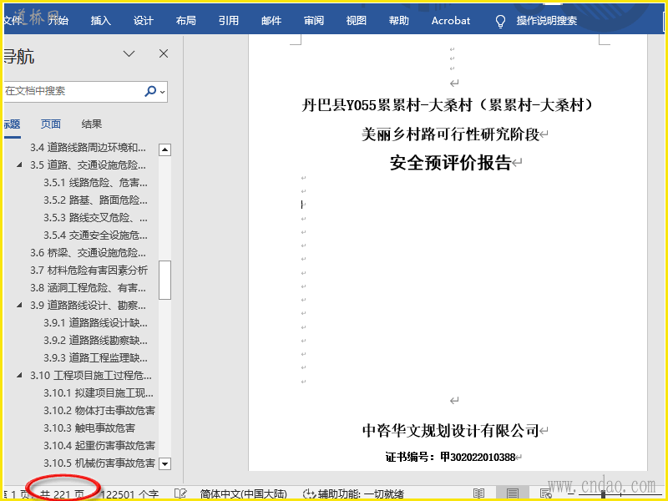Go to heading 3.5.2 路基、路面危险

[95, 200]
